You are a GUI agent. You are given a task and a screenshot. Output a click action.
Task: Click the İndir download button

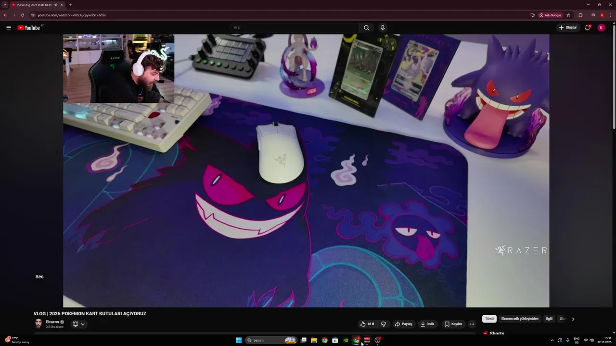tap(427, 324)
